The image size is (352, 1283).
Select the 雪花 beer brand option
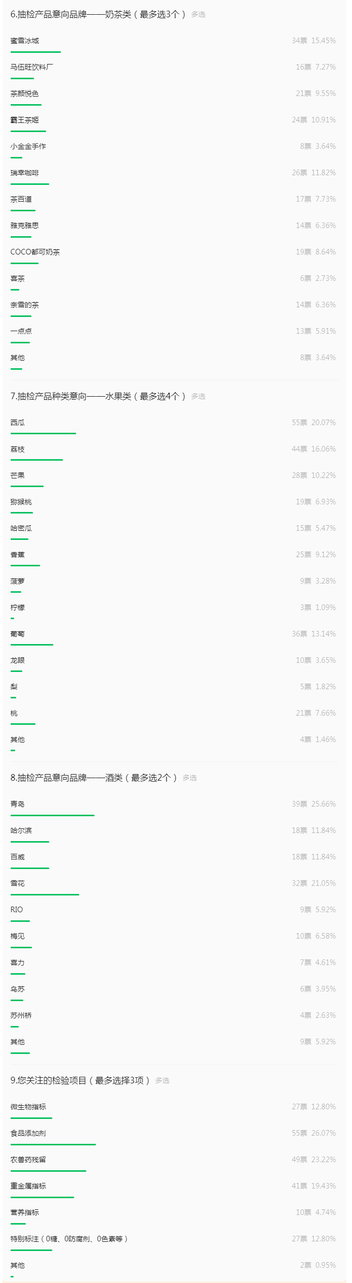coord(17,883)
